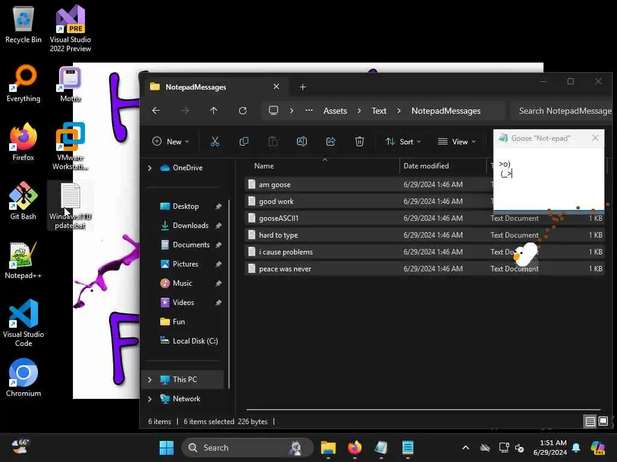Click the forward navigation arrow
This screenshot has height=462, width=617.
click(x=185, y=111)
